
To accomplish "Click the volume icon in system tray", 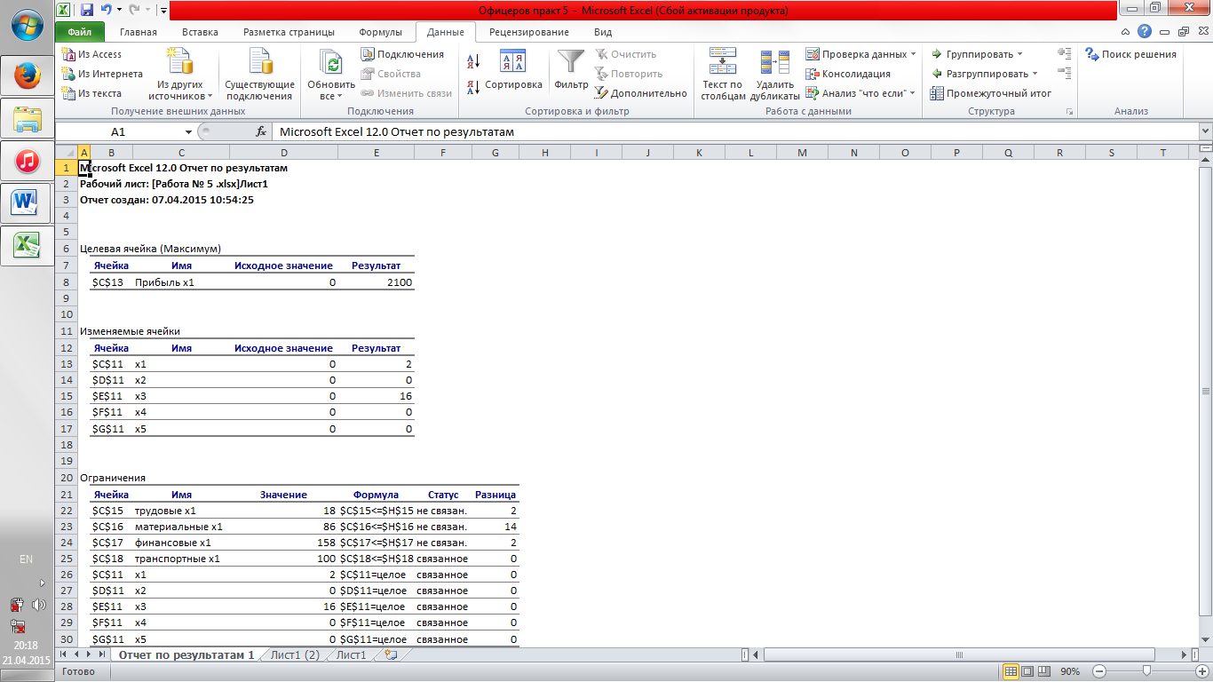I will [x=39, y=605].
